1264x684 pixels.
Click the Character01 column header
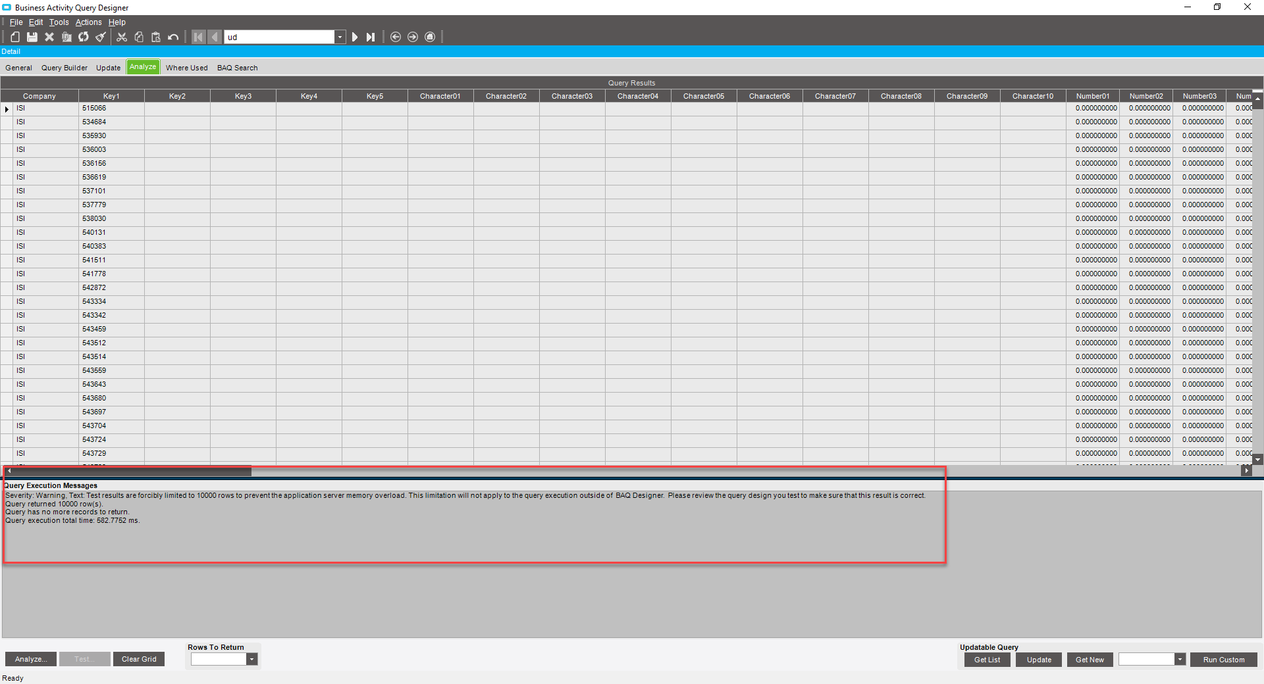pyautogui.click(x=440, y=96)
